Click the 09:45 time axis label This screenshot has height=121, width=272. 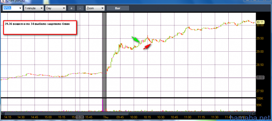[x=120, y=117]
